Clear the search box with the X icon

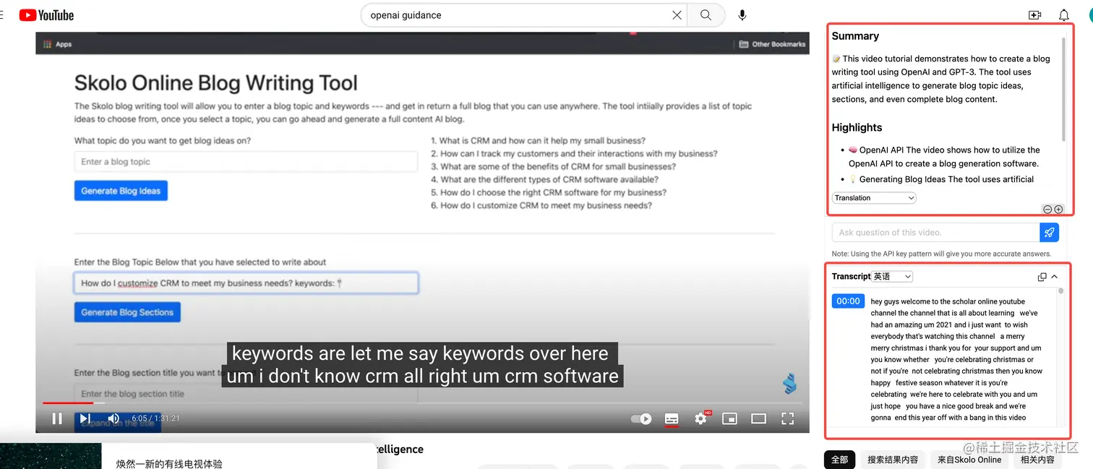[x=677, y=15]
